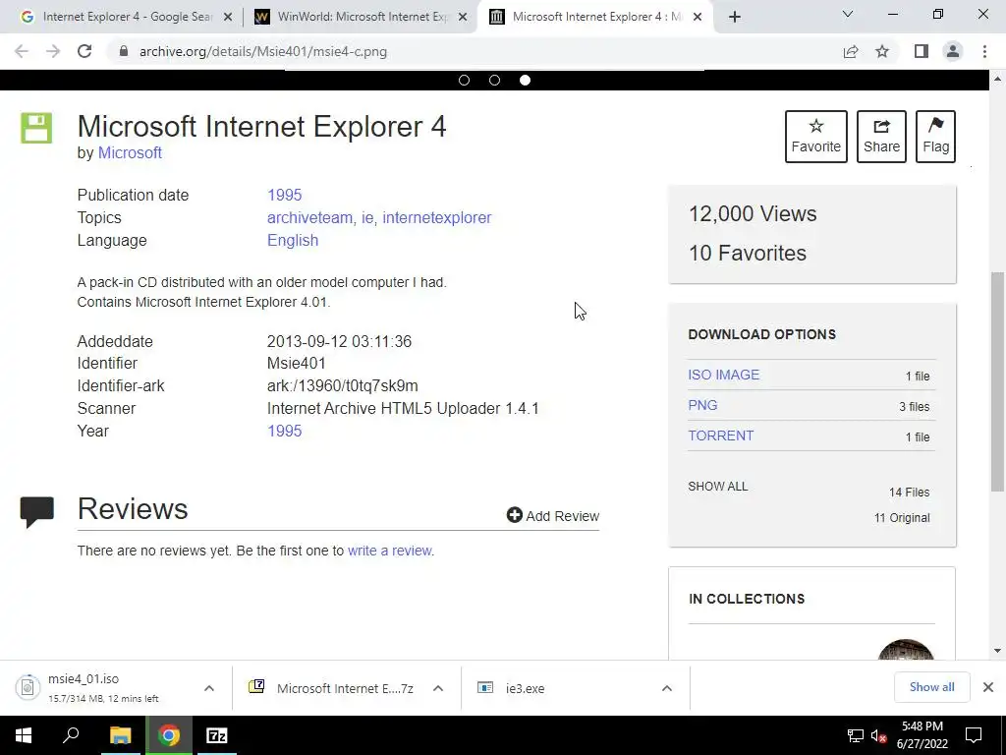Click the site padlock icon

coord(123,51)
